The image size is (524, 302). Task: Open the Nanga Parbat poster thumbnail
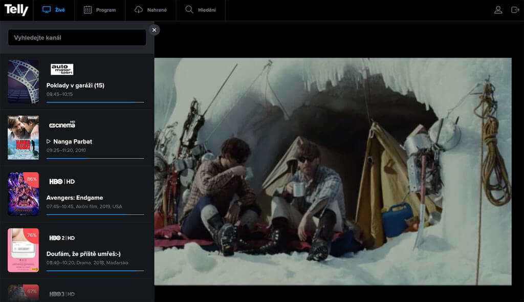coord(23,138)
